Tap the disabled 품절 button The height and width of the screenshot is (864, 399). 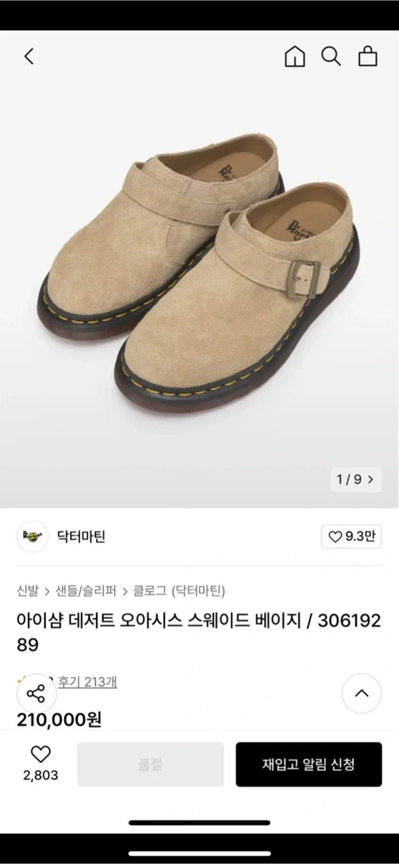click(151, 764)
